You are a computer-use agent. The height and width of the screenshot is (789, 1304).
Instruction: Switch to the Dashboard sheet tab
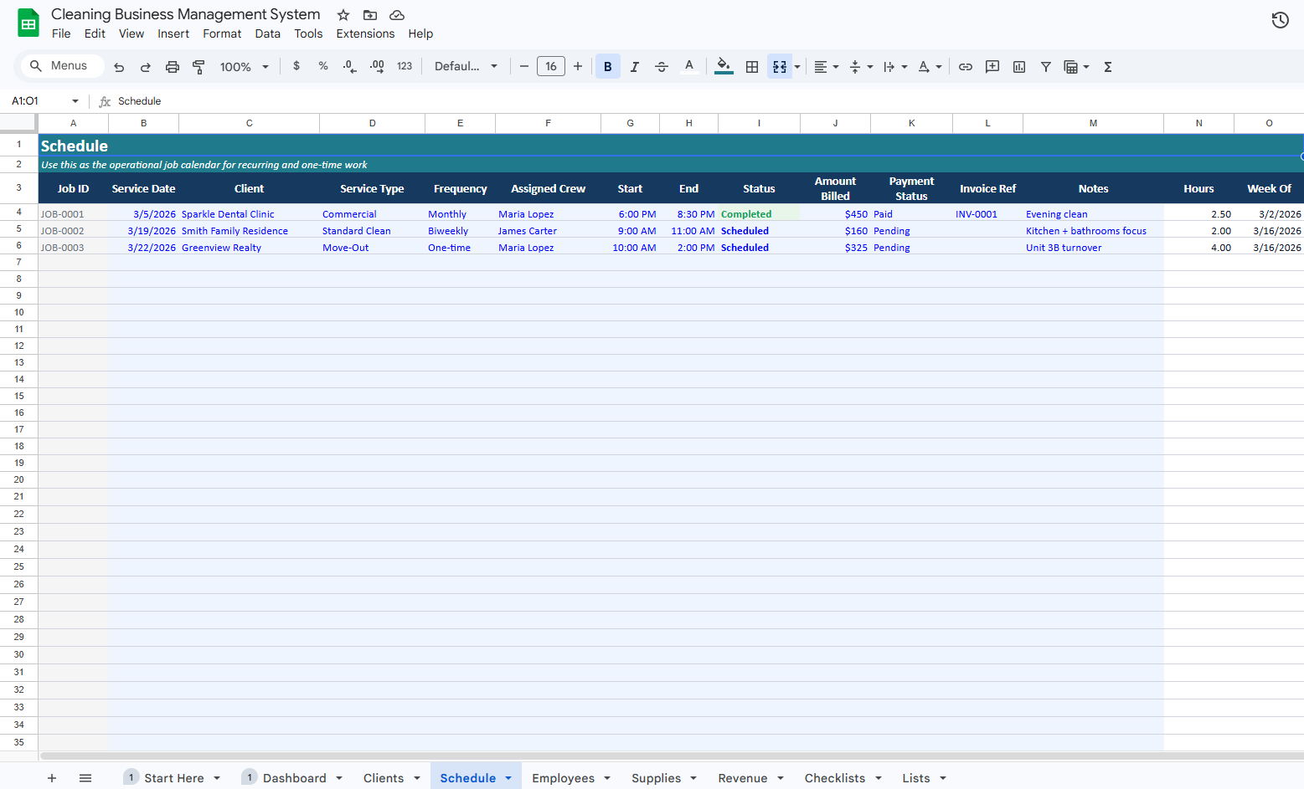(x=294, y=778)
